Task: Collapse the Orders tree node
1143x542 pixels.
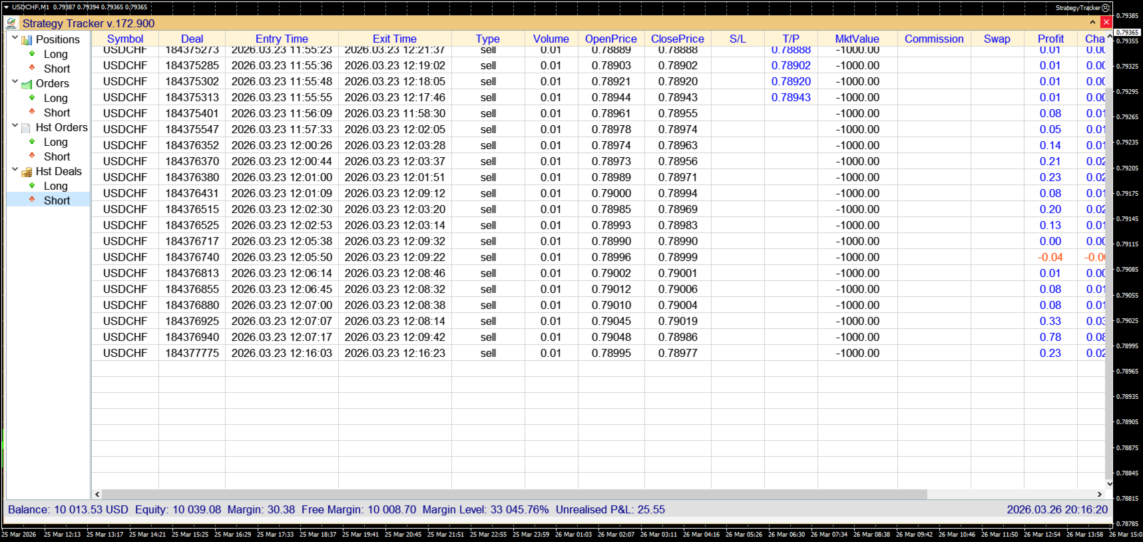Action: [x=15, y=82]
